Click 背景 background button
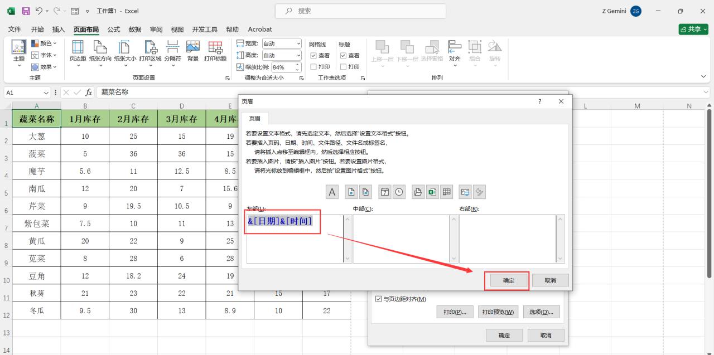The width and height of the screenshot is (714, 355). click(193, 51)
